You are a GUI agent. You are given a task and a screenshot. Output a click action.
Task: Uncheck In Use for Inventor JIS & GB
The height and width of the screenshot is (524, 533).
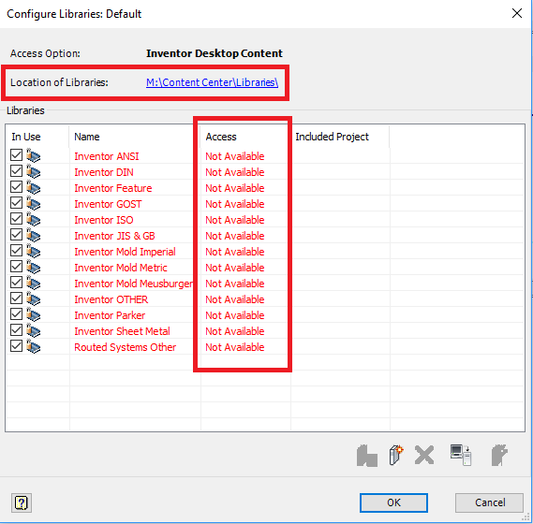16,234
